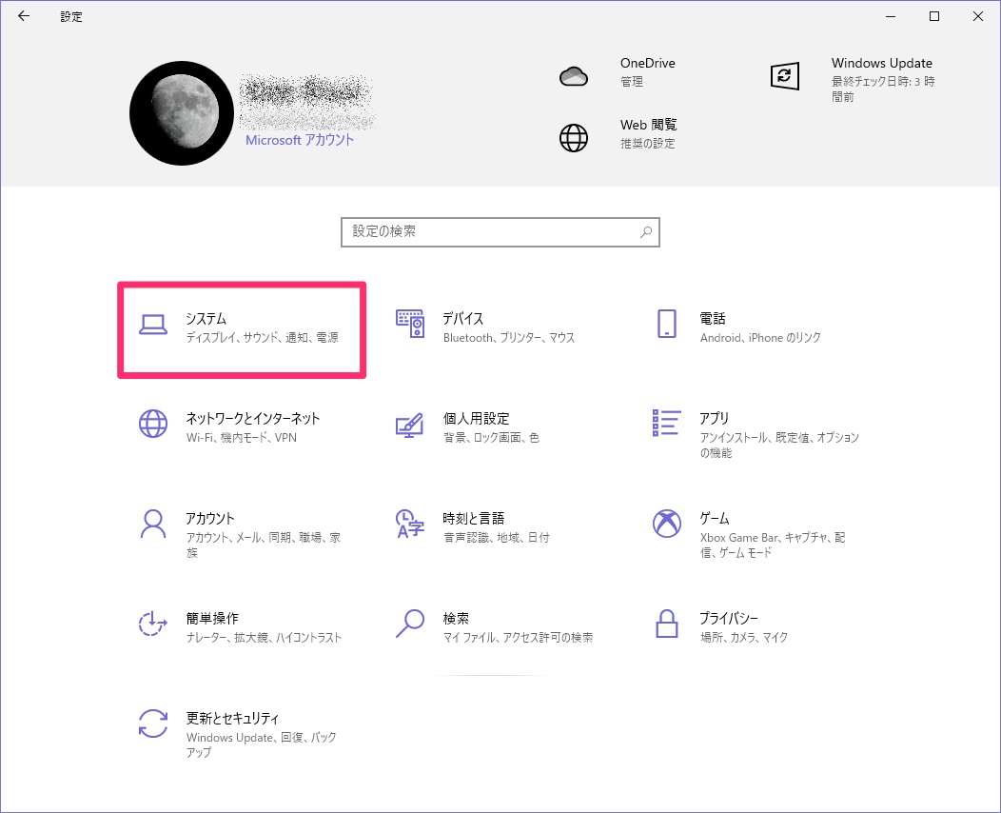Screen dimensions: 1001x813
Task: Click the magnifier icon in search box
Action: click(646, 232)
